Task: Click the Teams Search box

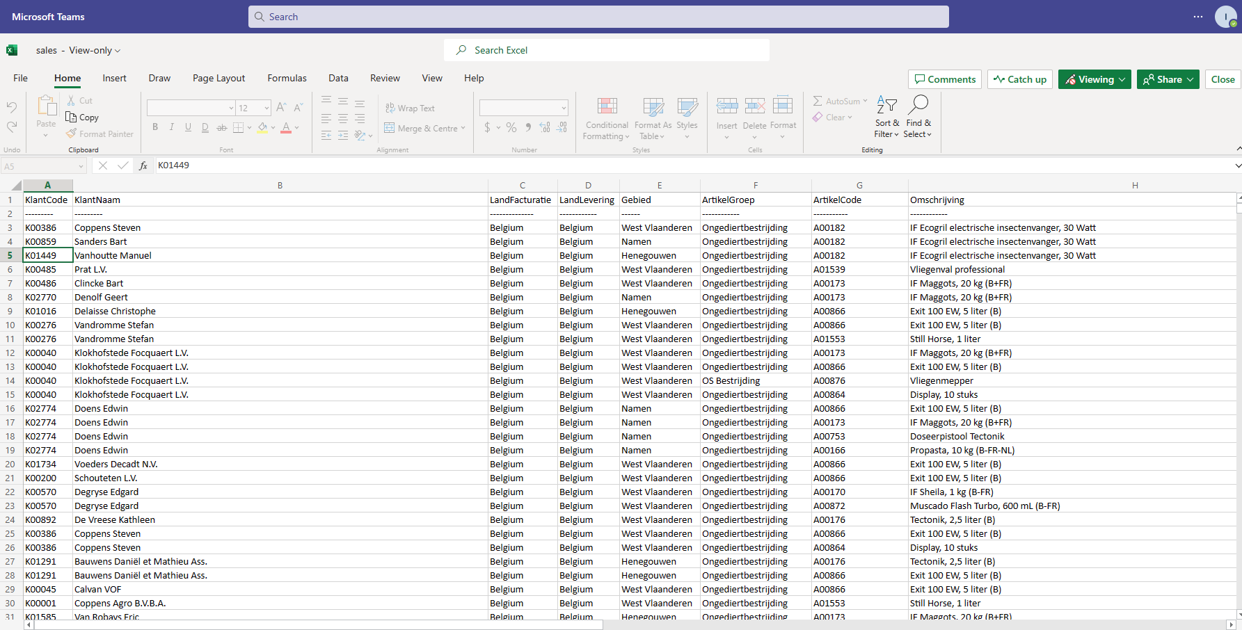Action: [x=598, y=17]
